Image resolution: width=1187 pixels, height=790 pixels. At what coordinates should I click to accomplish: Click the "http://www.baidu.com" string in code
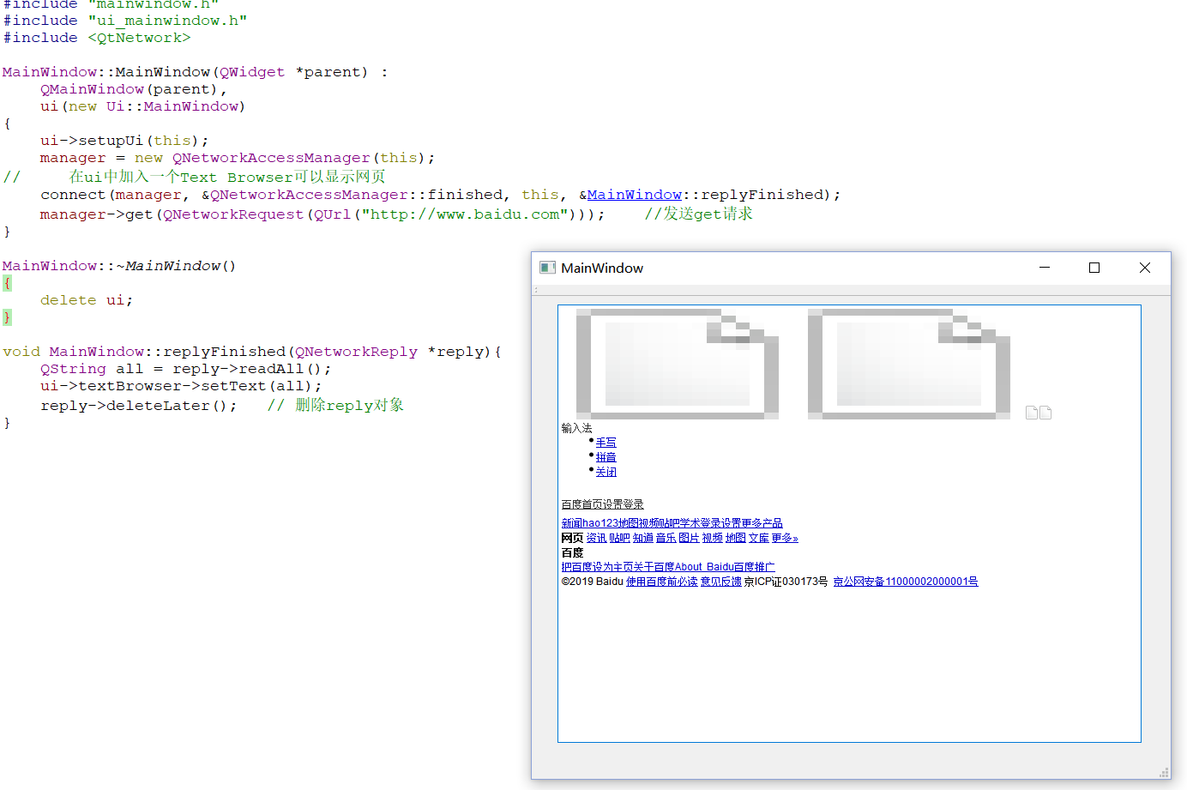point(466,214)
